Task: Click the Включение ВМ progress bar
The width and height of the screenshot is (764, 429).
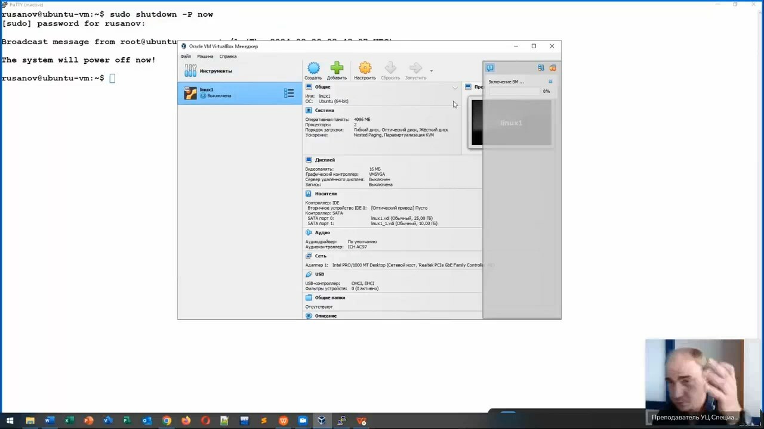Action: click(x=514, y=91)
